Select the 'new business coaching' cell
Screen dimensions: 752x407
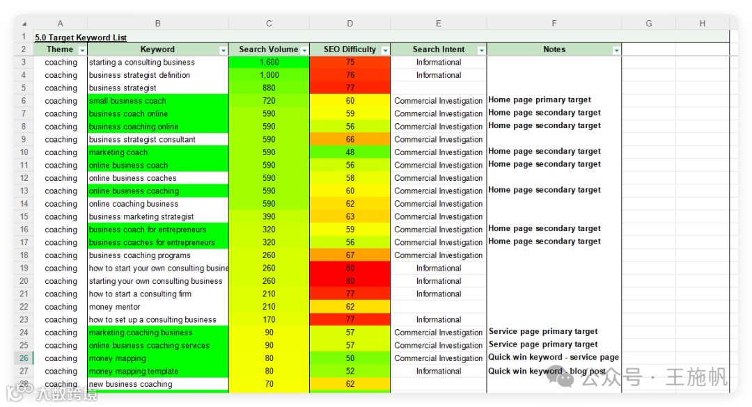point(158,384)
